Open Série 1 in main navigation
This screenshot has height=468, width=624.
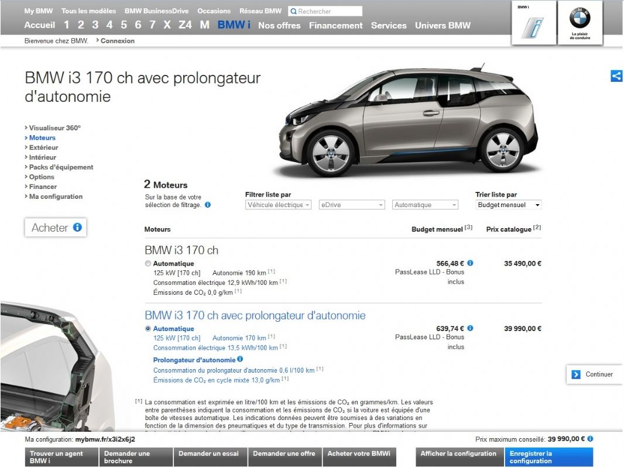(x=67, y=25)
